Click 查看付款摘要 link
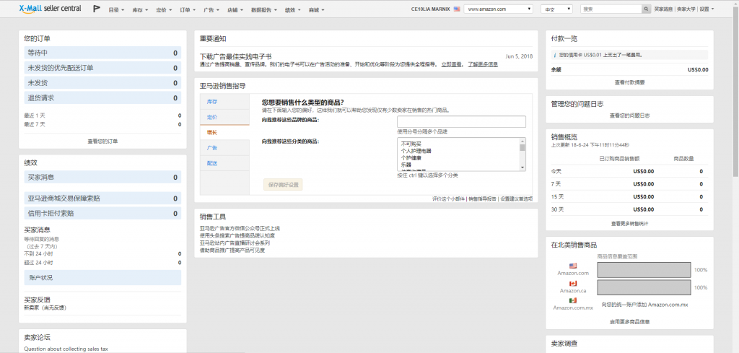Image resolution: width=739 pixels, height=353 pixels. point(629,82)
